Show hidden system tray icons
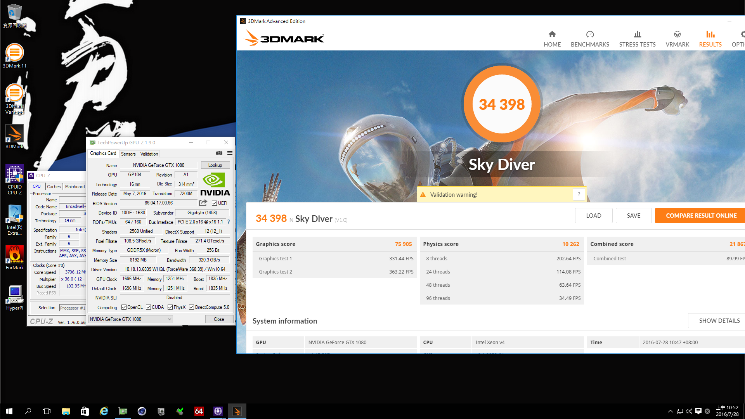The image size is (745, 419). point(670,411)
